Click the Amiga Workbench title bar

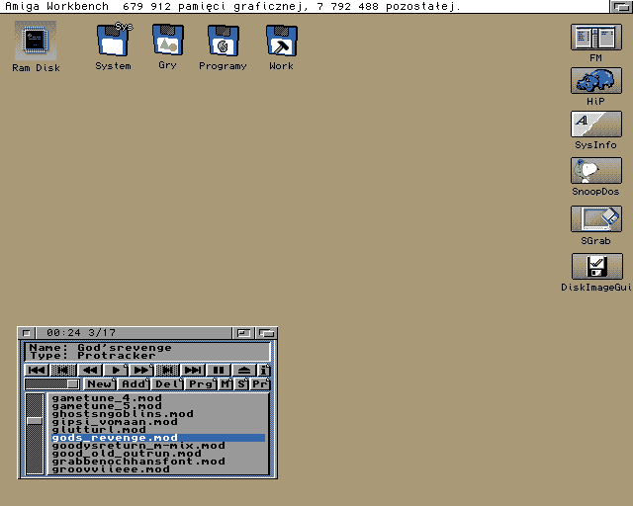[x=305, y=7]
